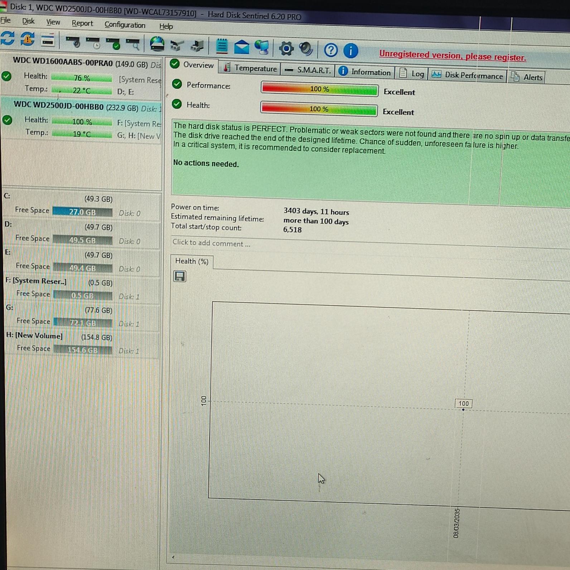570x570 pixels.
Task: Click the speaker icon in toolbar
Action: tap(306, 49)
